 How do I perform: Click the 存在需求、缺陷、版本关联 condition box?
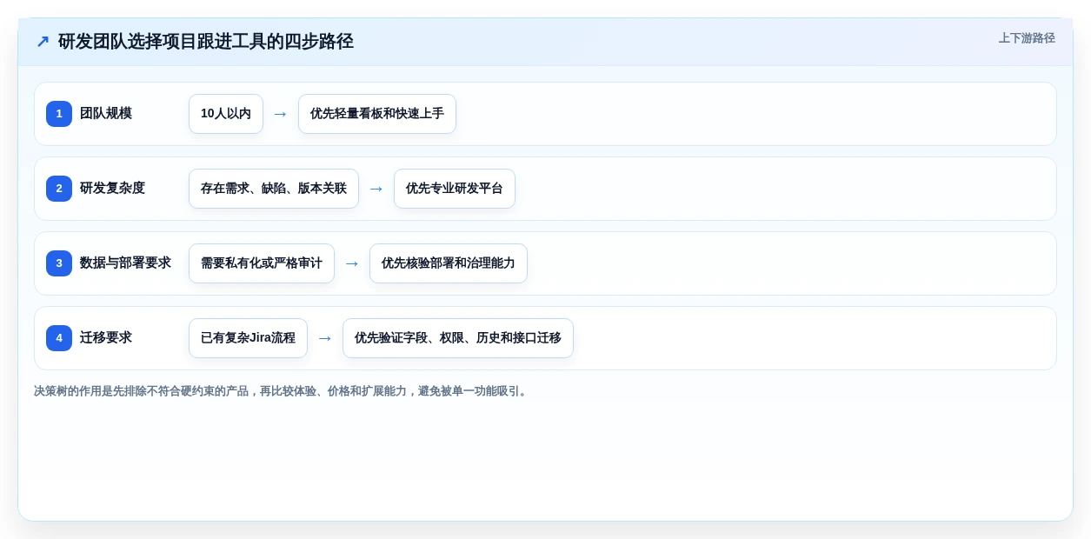pyautogui.click(x=274, y=189)
